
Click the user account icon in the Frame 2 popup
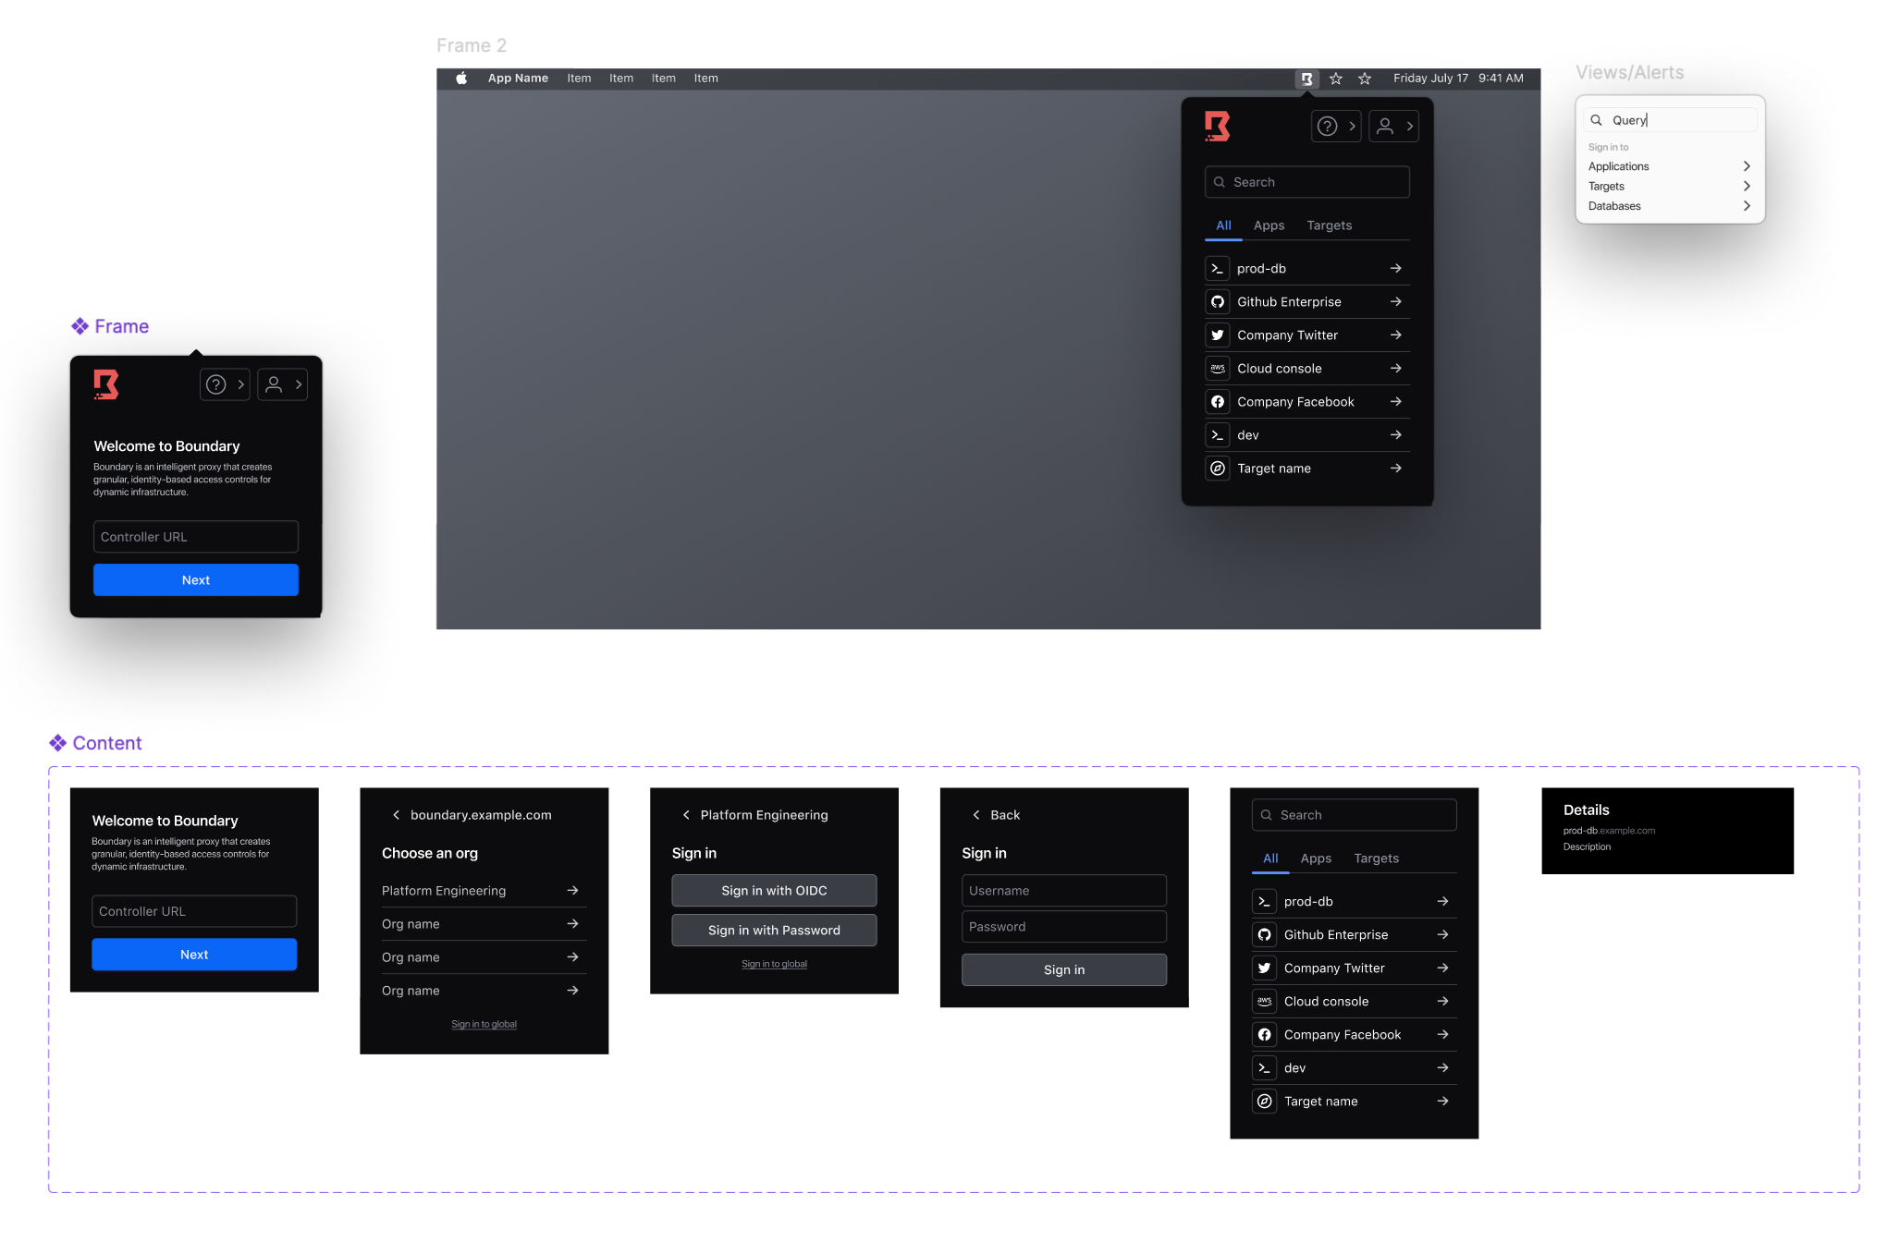[x=1384, y=127]
